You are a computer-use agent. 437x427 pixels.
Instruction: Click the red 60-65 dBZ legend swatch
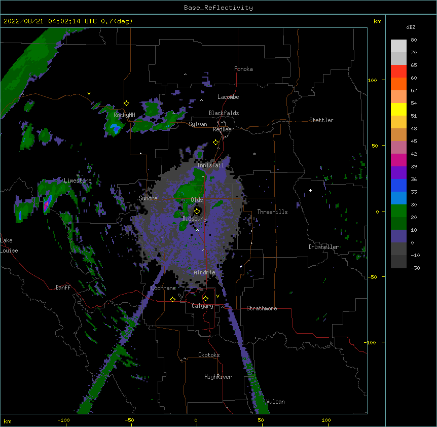click(x=398, y=72)
